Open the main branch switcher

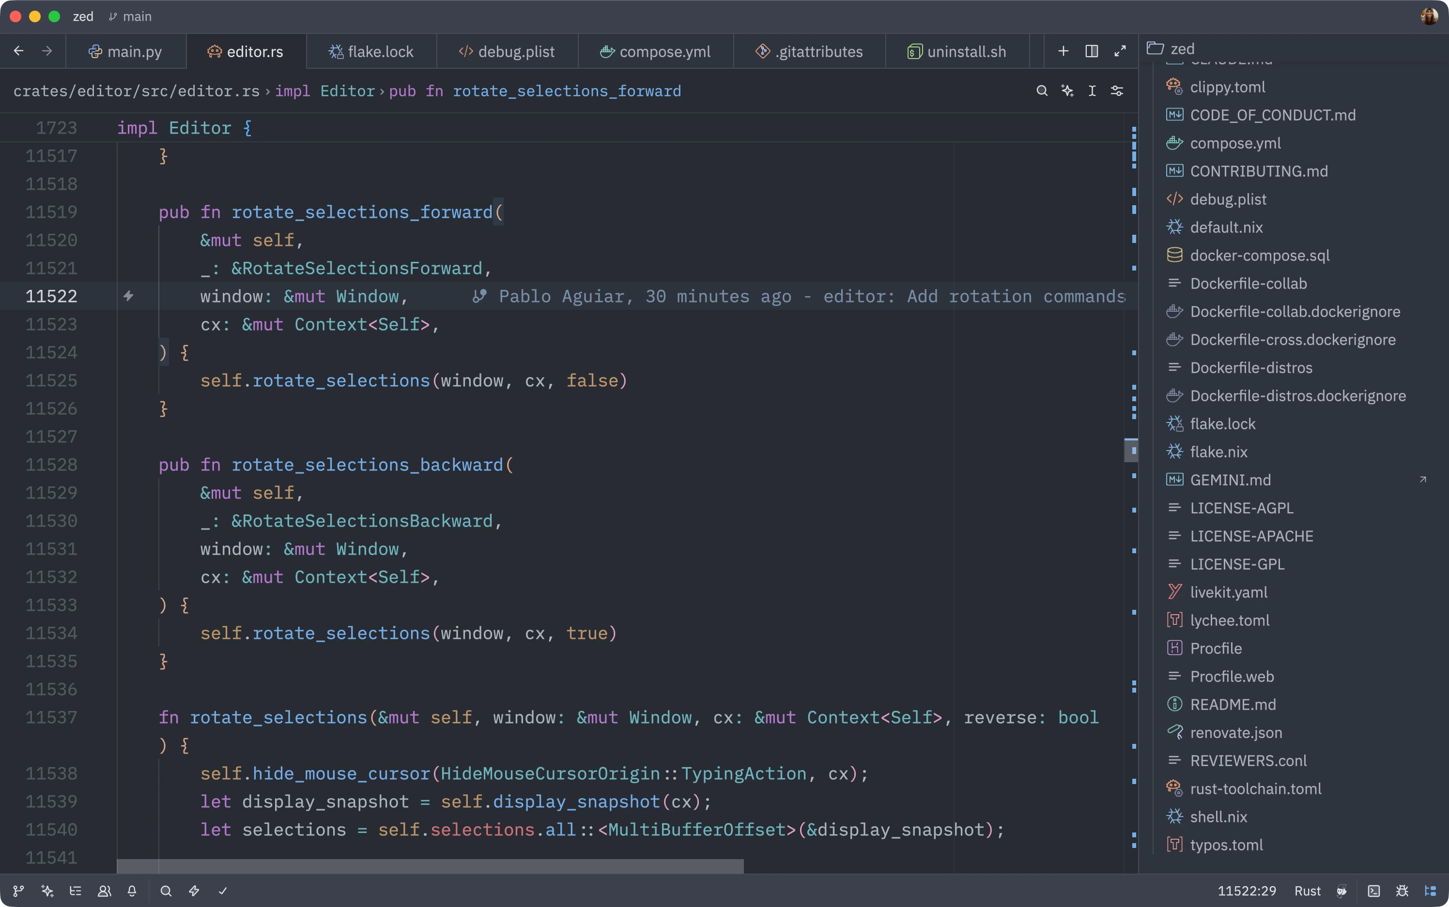(x=131, y=16)
